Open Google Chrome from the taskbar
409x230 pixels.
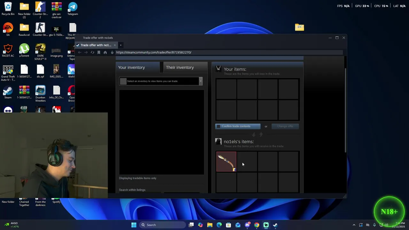[x=257, y=225]
